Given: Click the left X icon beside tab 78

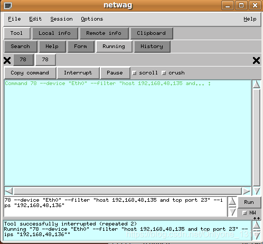Looking at the screenshot, I should pos(7,61).
